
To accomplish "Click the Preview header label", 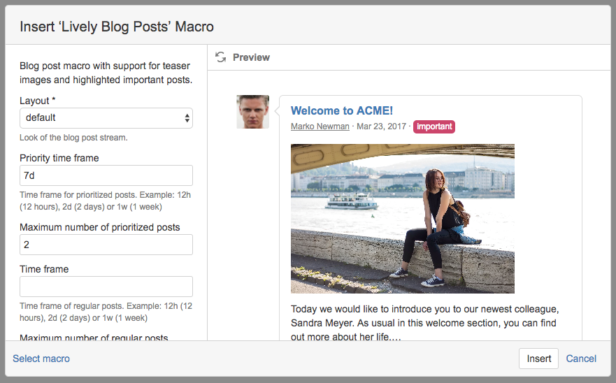I will click(251, 57).
